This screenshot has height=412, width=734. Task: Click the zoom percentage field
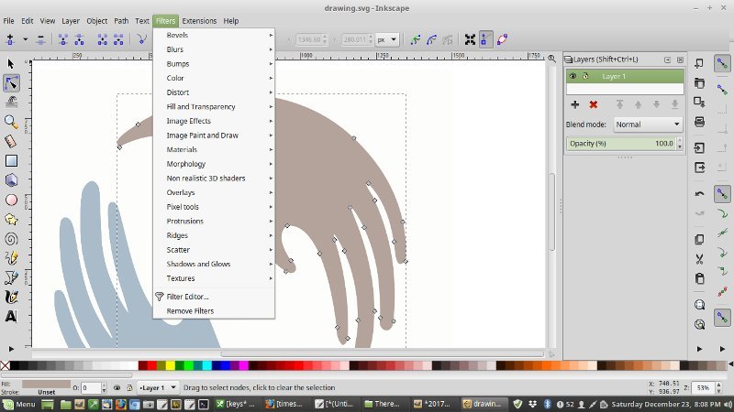pyautogui.click(x=703, y=387)
